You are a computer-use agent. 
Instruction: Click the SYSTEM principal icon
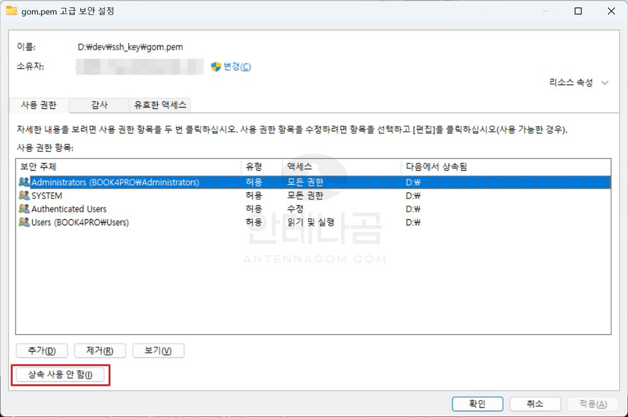pos(24,196)
